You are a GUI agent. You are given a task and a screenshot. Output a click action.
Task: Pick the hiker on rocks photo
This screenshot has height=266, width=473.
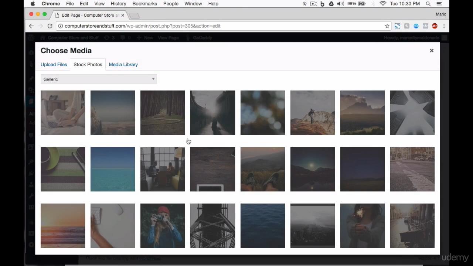coord(313,113)
